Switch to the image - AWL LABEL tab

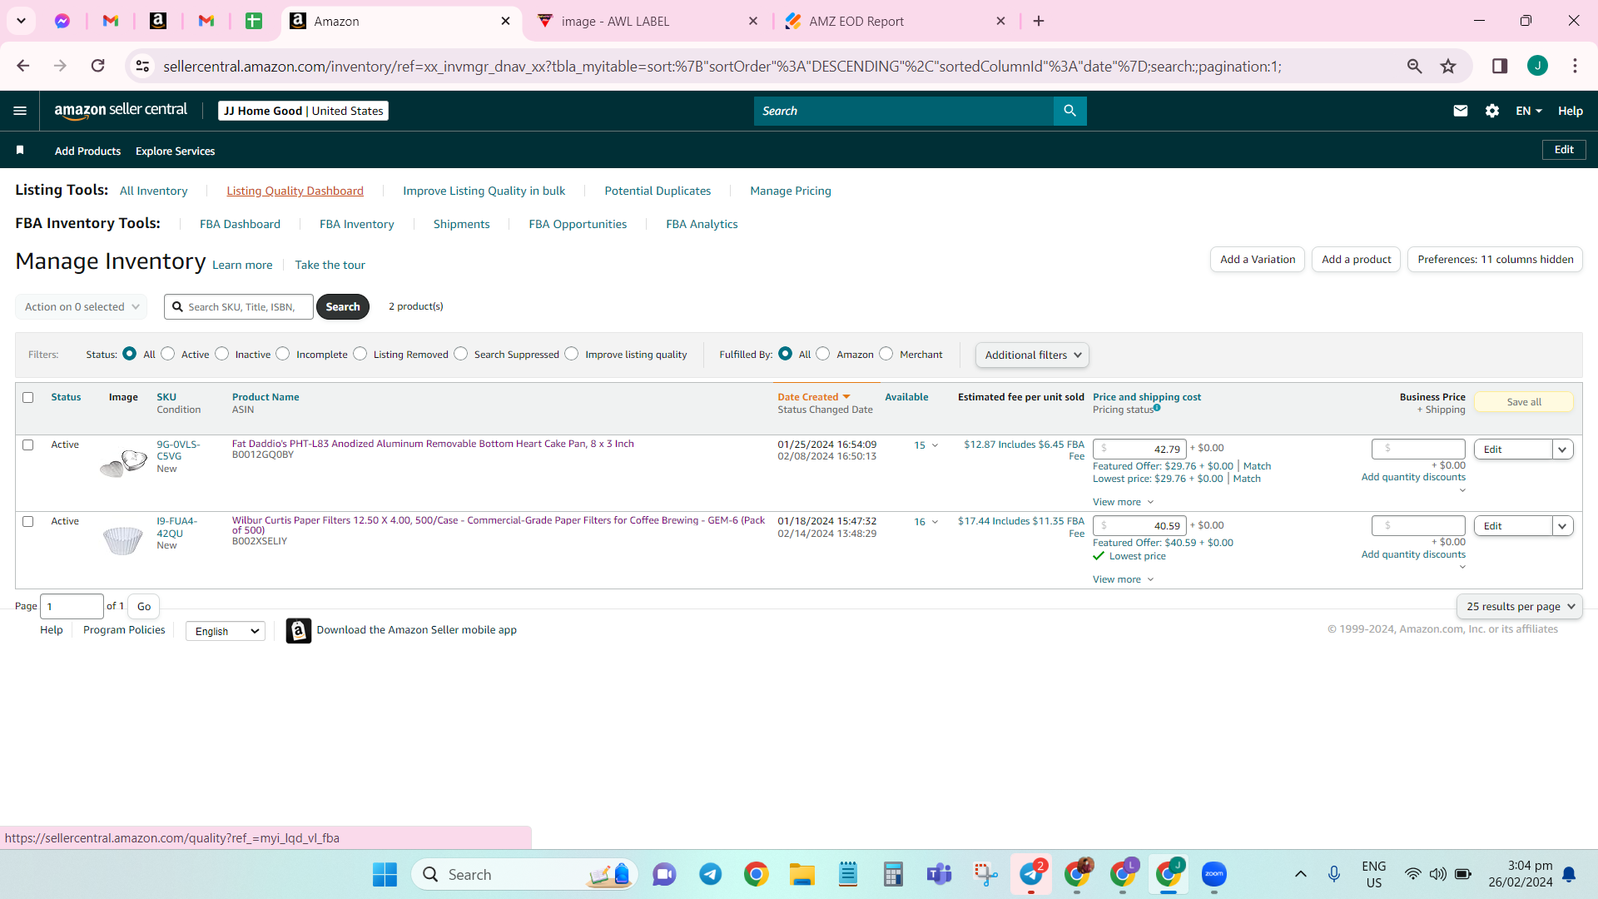click(649, 21)
